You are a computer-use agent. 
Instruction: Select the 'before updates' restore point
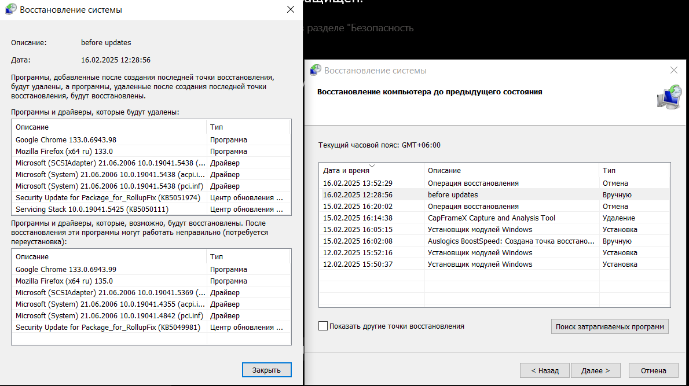tap(453, 195)
